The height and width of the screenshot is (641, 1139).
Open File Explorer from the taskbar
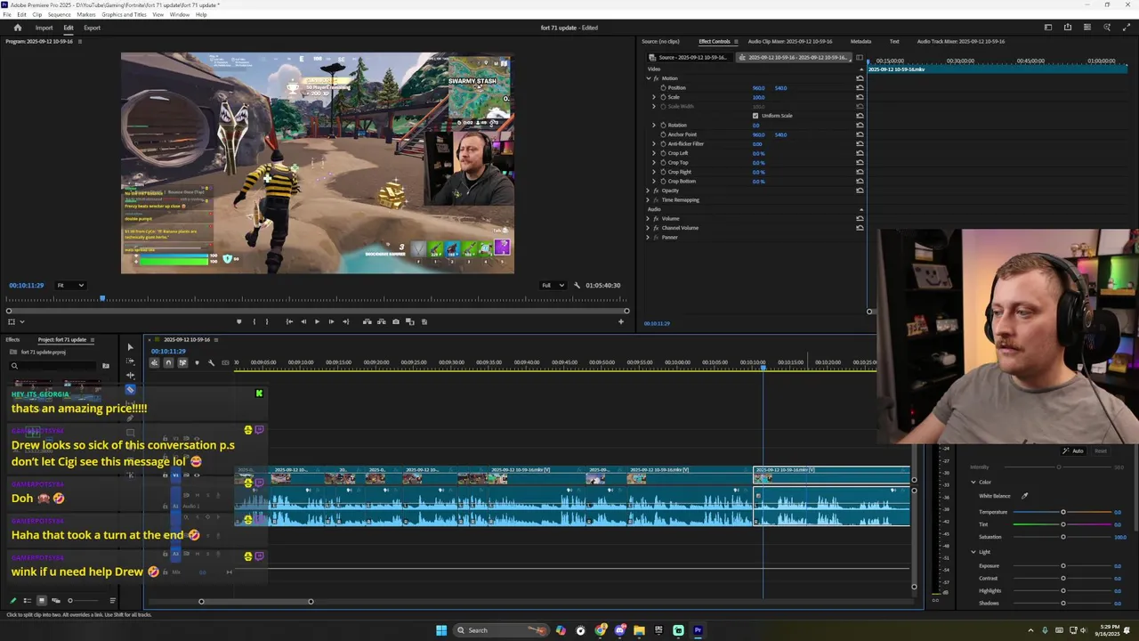point(639,630)
